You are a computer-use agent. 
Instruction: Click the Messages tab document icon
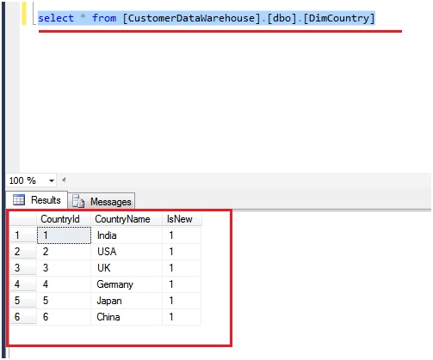(77, 201)
